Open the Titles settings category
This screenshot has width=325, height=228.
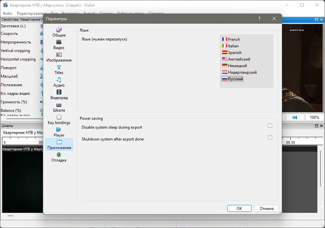(x=59, y=70)
